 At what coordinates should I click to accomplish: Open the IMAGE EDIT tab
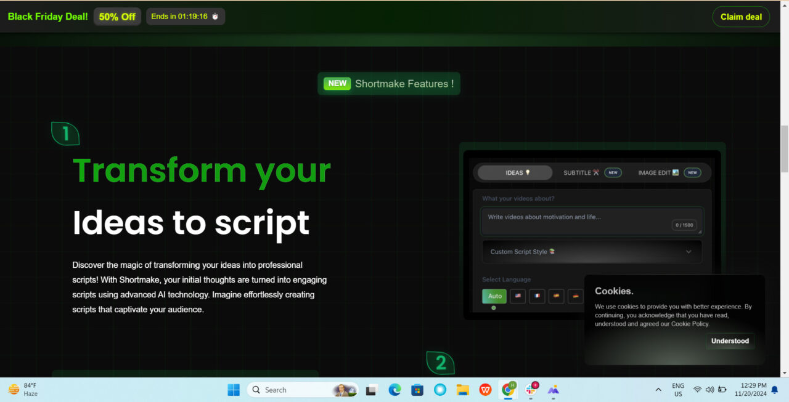tap(658, 173)
